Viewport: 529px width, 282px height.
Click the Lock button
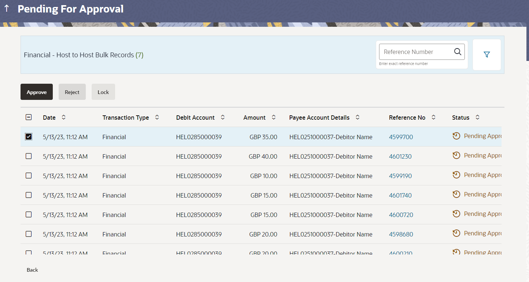(103, 92)
